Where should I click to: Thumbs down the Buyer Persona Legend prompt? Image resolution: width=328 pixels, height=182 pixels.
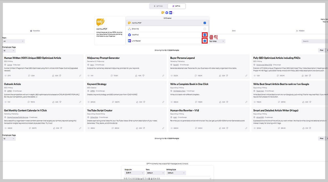[x=227, y=76]
